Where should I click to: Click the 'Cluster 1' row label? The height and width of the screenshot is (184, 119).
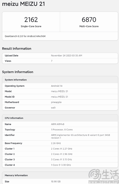click(9, 149)
